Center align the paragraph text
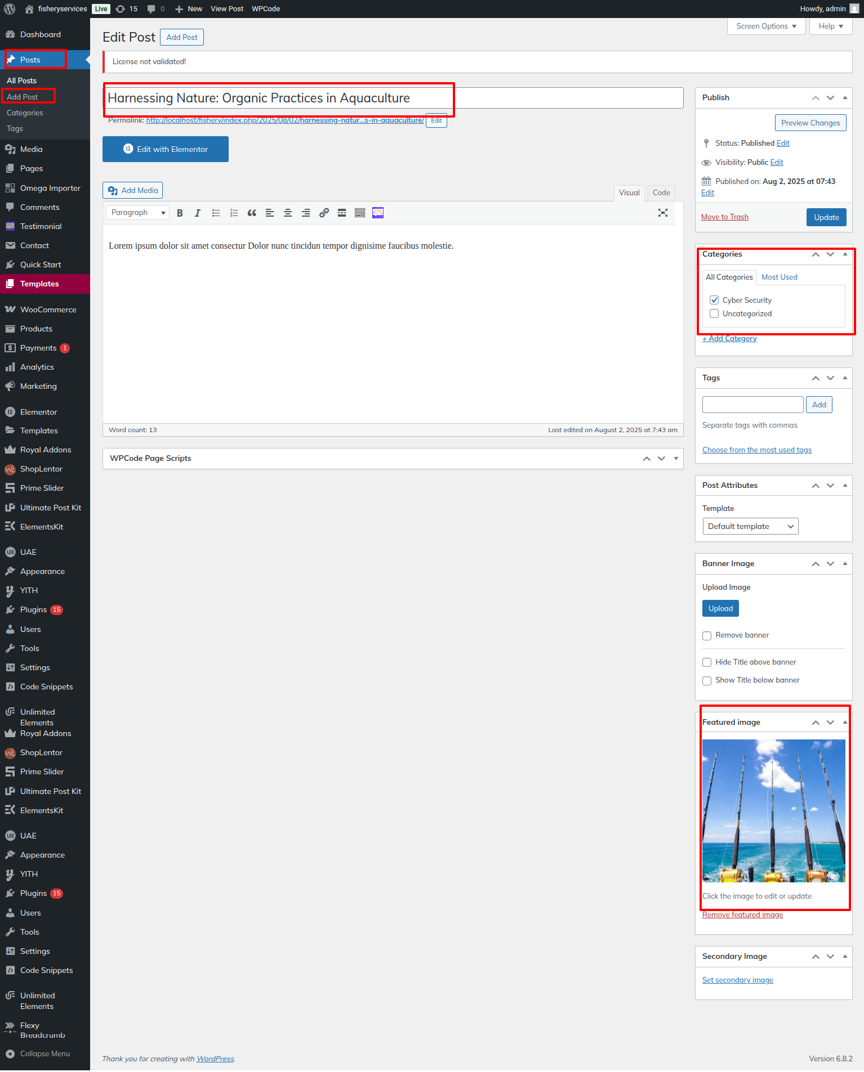This screenshot has height=1072, width=864. pyautogui.click(x=288, y=213)
